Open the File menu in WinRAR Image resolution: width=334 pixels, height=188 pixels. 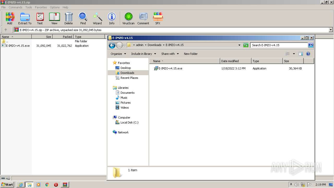(3, 7)
